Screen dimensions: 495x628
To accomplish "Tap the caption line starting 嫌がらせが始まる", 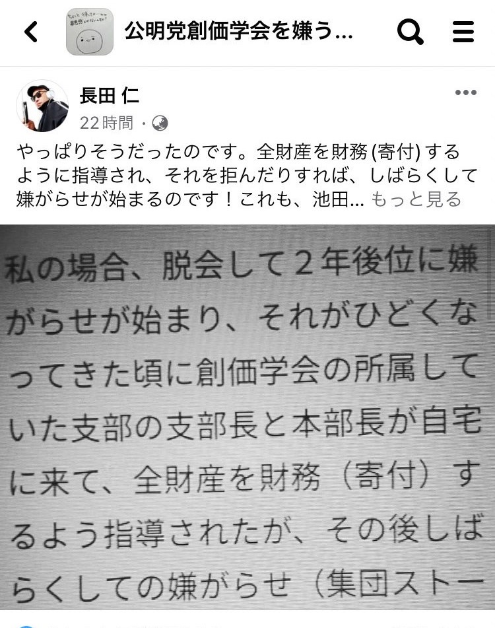I will (x=190, y=199).
